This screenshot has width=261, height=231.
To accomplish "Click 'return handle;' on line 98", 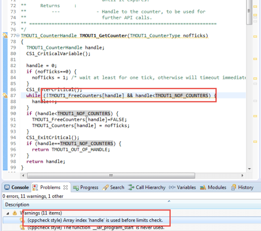I will 46,162.
